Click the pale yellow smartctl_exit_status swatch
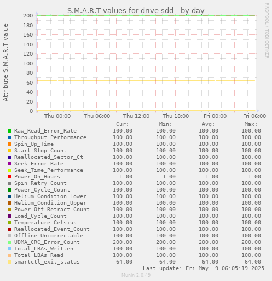The image size is (272, 281). [x=9, y=262]
